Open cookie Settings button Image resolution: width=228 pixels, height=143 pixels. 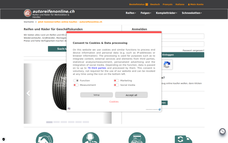click(97, 95)
